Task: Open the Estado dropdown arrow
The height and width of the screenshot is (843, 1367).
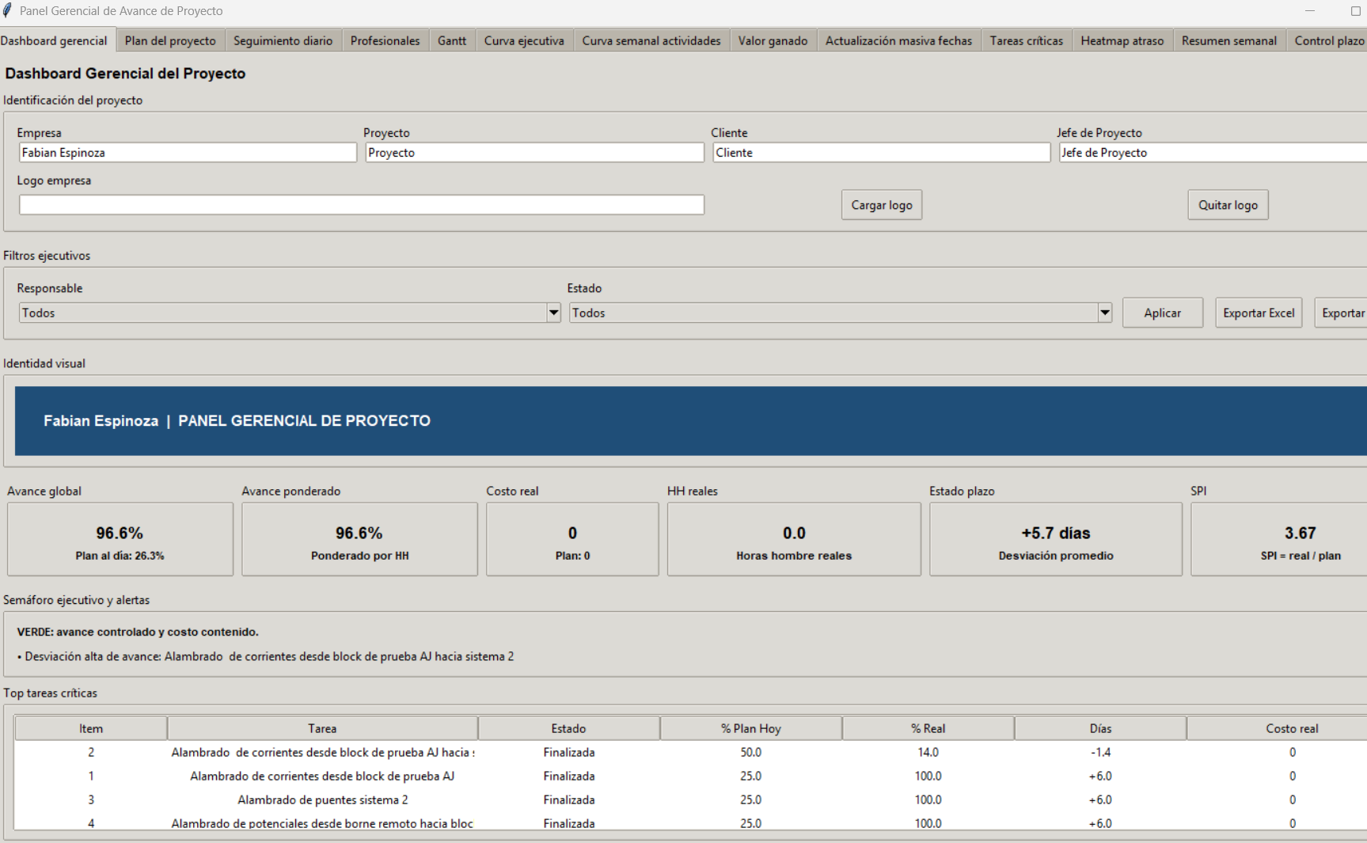Action: click(x=1105, y=313)
